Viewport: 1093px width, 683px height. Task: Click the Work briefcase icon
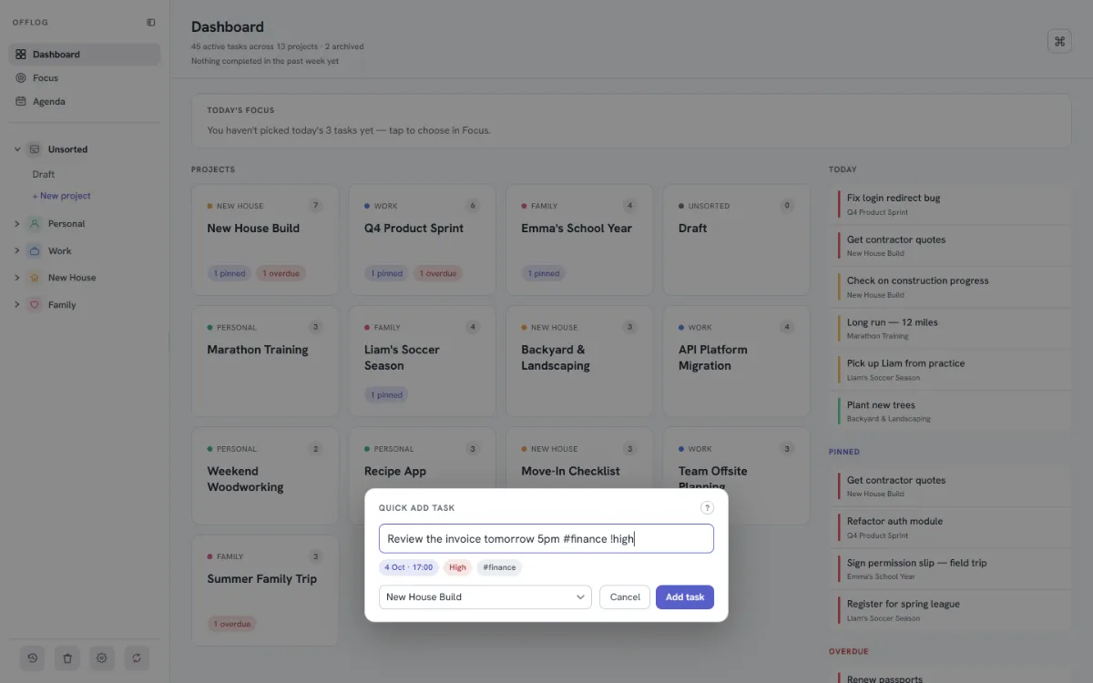pos(34,251)
